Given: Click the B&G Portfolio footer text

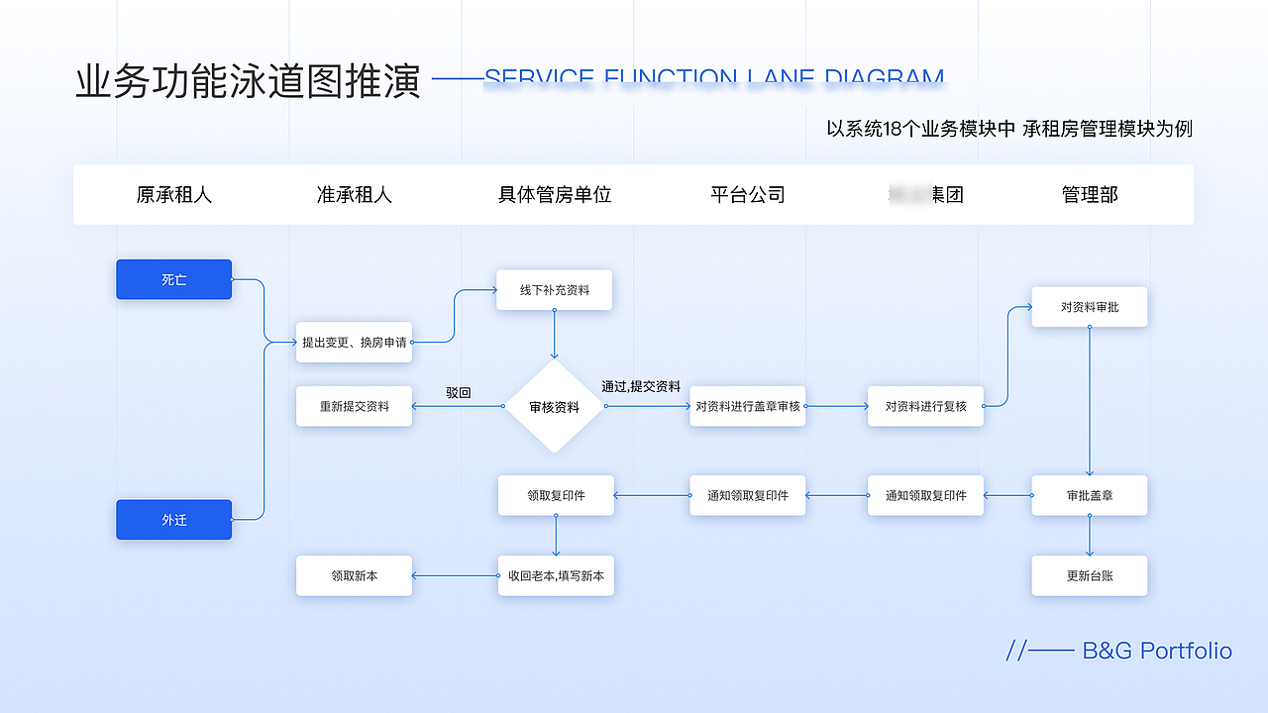Looking at the screenshot, I should tap(1157, 651).
